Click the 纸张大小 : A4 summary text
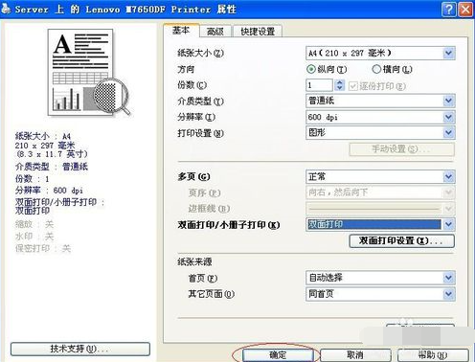 pyautogui.click(x=43, y=136)
